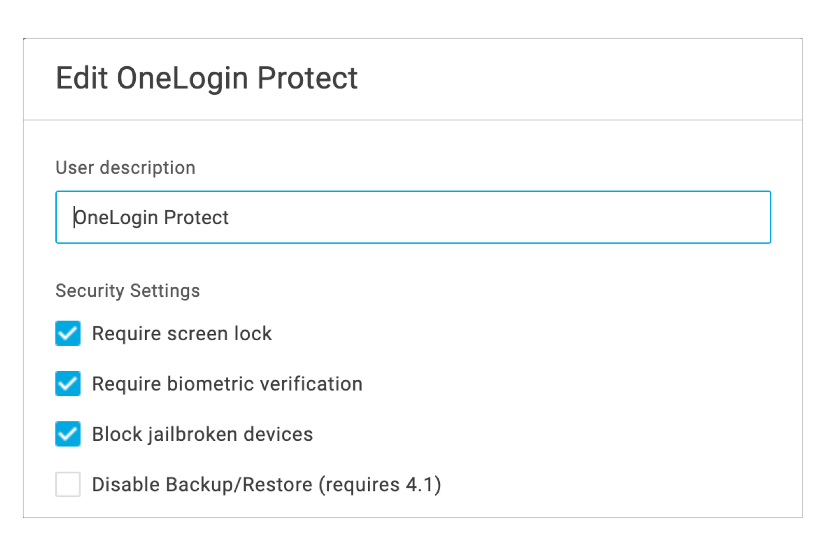This screenshot has width=826, height=556.
Task: Click the Disable Backup/Restore label text
Action: (266, 484)
